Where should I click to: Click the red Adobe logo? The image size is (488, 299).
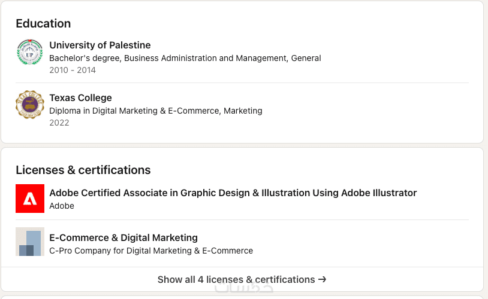coord(30,199)
